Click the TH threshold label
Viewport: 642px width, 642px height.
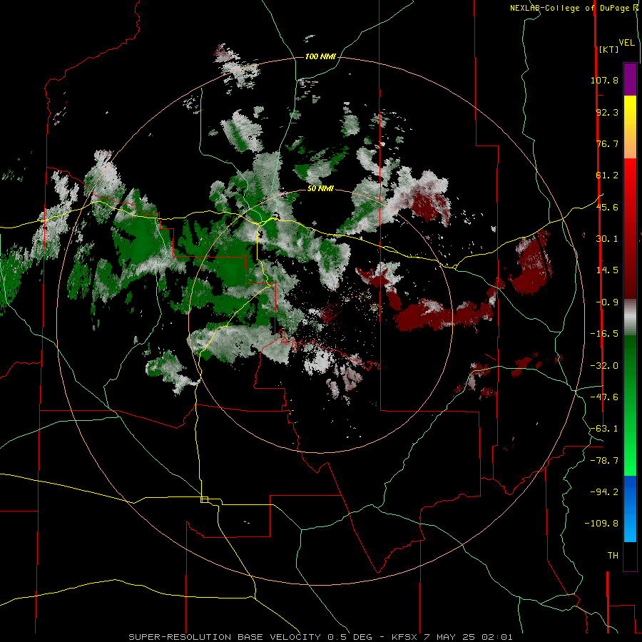tap(613, 556)
